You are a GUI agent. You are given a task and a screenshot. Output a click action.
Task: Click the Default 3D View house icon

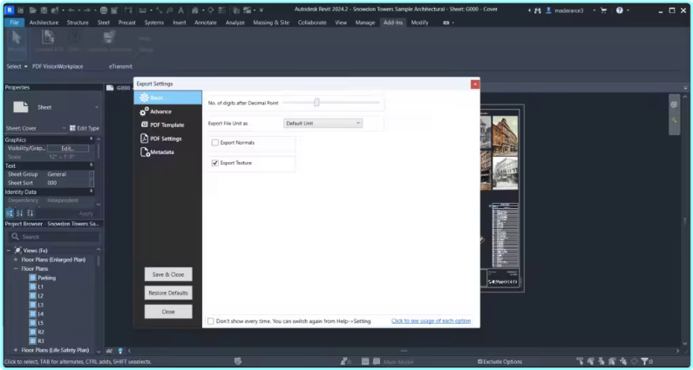(195, 10)
